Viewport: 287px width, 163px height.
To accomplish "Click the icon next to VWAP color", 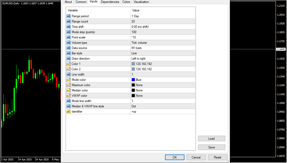I will (x=68, y=96).
